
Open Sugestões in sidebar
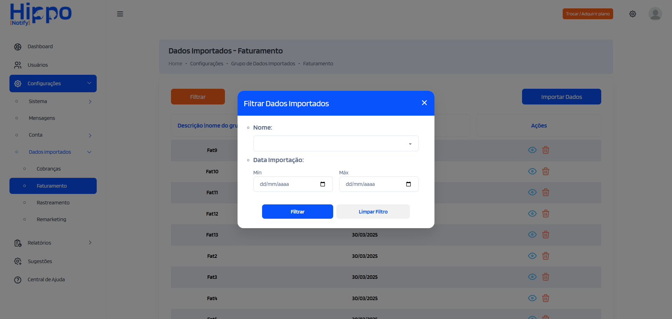pos(40,261)
